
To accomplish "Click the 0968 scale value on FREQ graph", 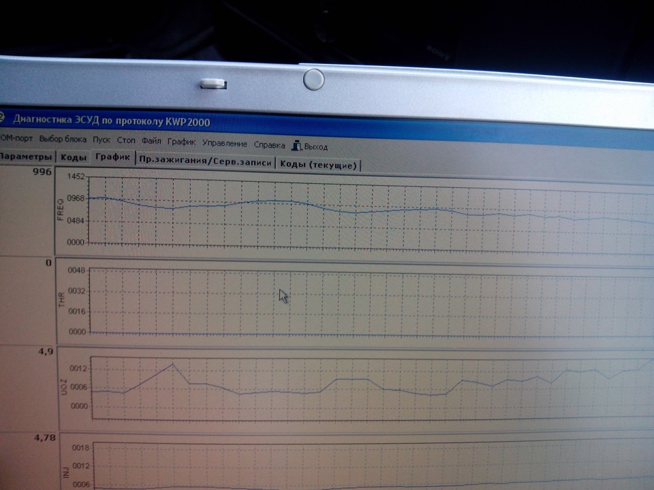I will 76,198.
